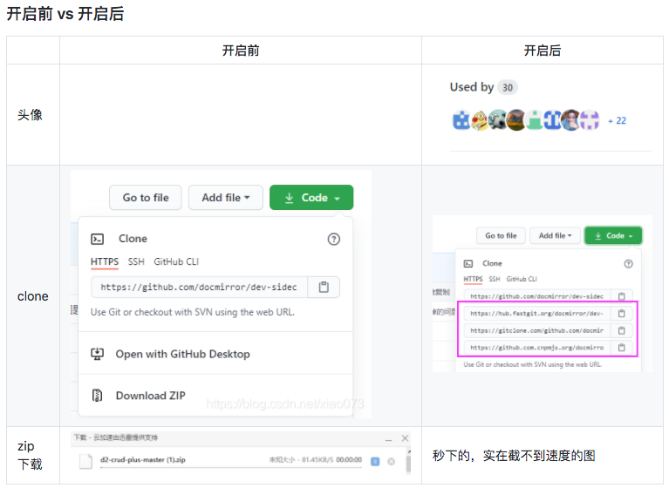Viewport: 669px width, 488px height.
Task: Copy the github.com/docmirror URL in 开启前 panel
Action: click(324, 287)
